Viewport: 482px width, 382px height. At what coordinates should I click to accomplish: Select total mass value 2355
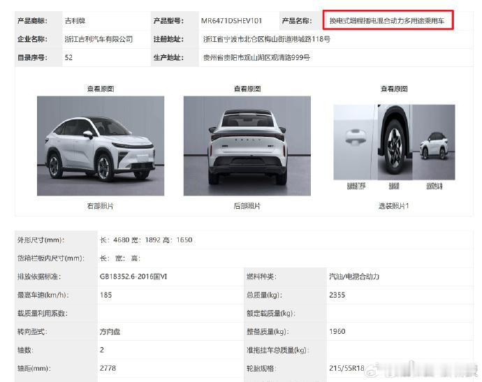337,295
